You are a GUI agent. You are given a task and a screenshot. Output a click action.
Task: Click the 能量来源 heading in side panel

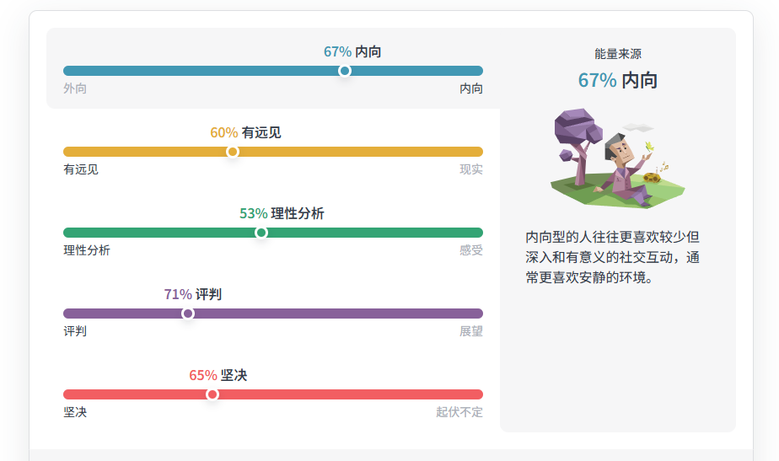(x=617, y=54)
